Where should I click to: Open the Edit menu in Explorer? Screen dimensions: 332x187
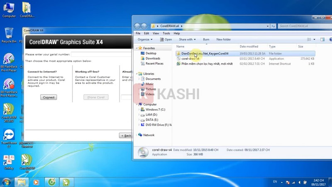click(x=146, y=33)
